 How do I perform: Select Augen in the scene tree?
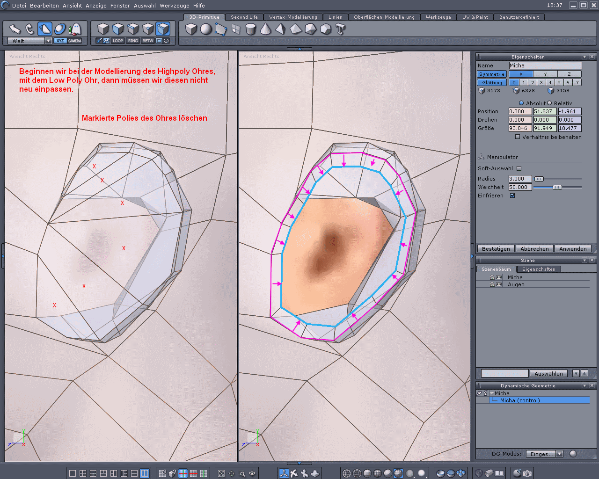coord(516,284)
